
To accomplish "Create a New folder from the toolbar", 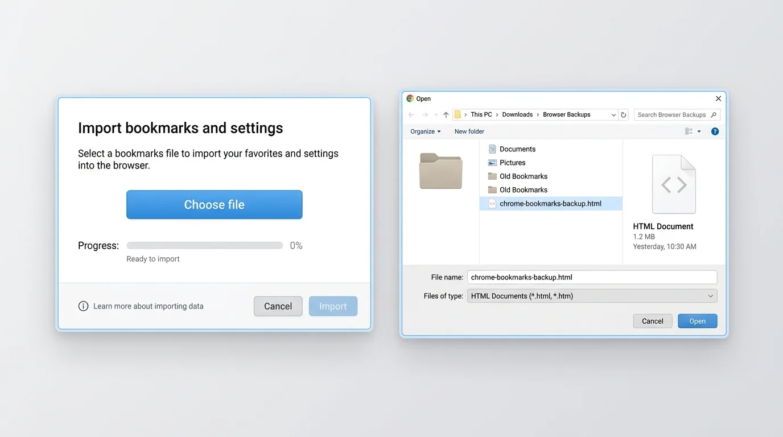I will click(x=469, y=131).
